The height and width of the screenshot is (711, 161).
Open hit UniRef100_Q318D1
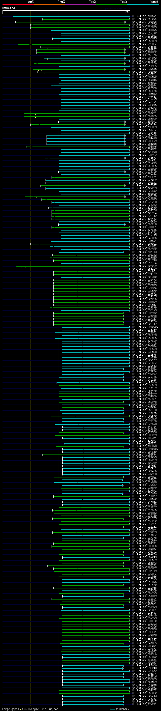[144, 227]
